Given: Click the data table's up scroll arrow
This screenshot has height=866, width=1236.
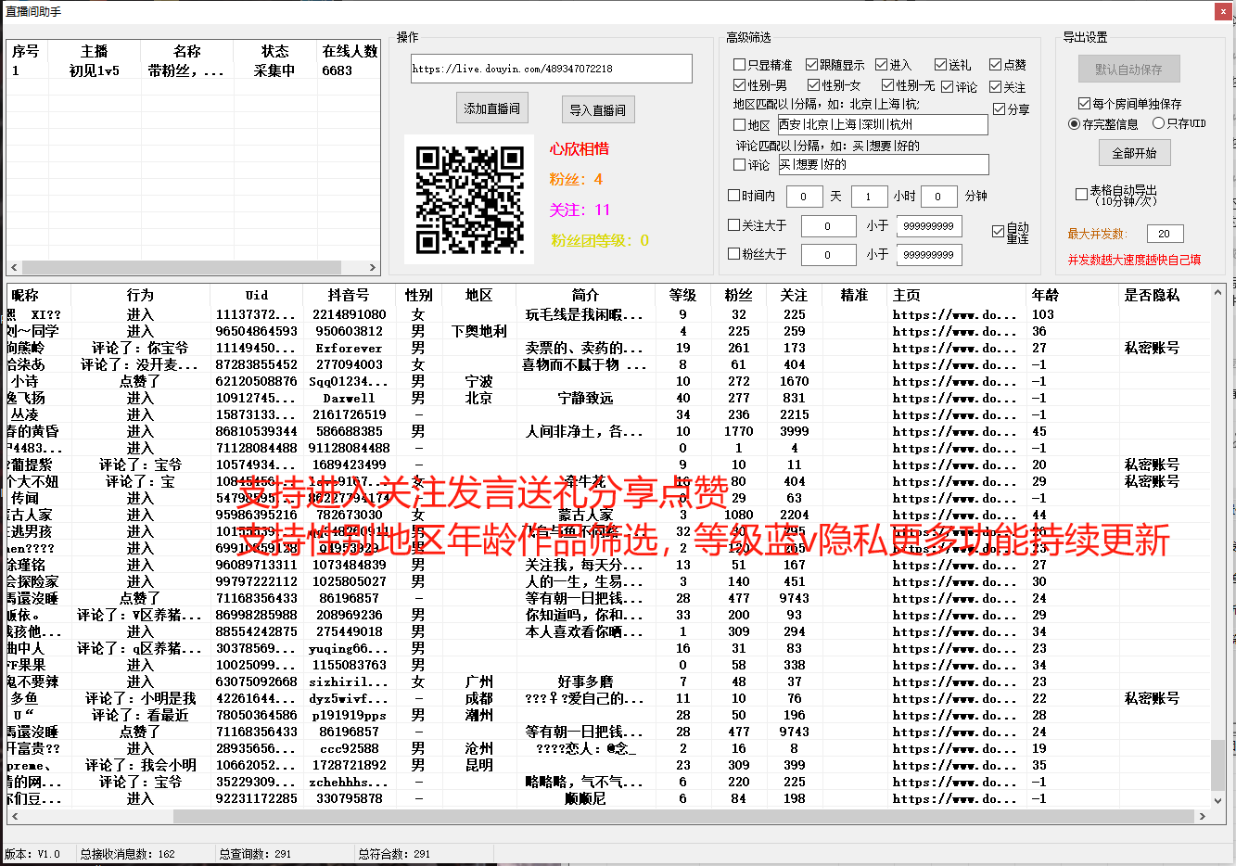Looking at the screenshot, I should pos(1218,293).
